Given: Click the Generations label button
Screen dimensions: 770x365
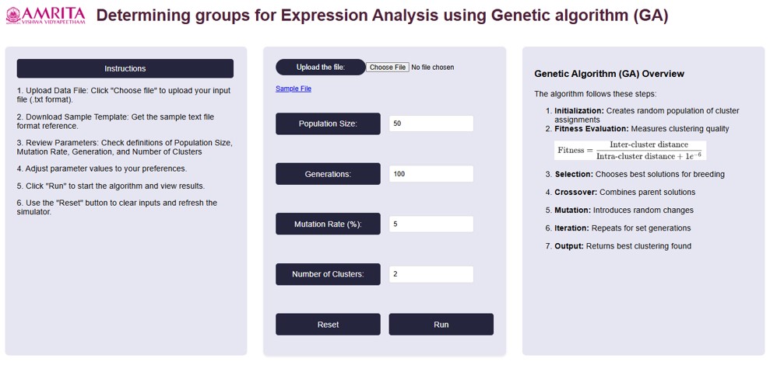Looking at the screenshot, I should [328, 174].
